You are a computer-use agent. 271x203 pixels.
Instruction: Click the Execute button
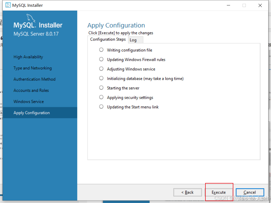click(219, 192)
